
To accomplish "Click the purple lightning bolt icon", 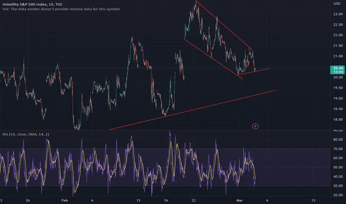I will [x=255, y=126].
